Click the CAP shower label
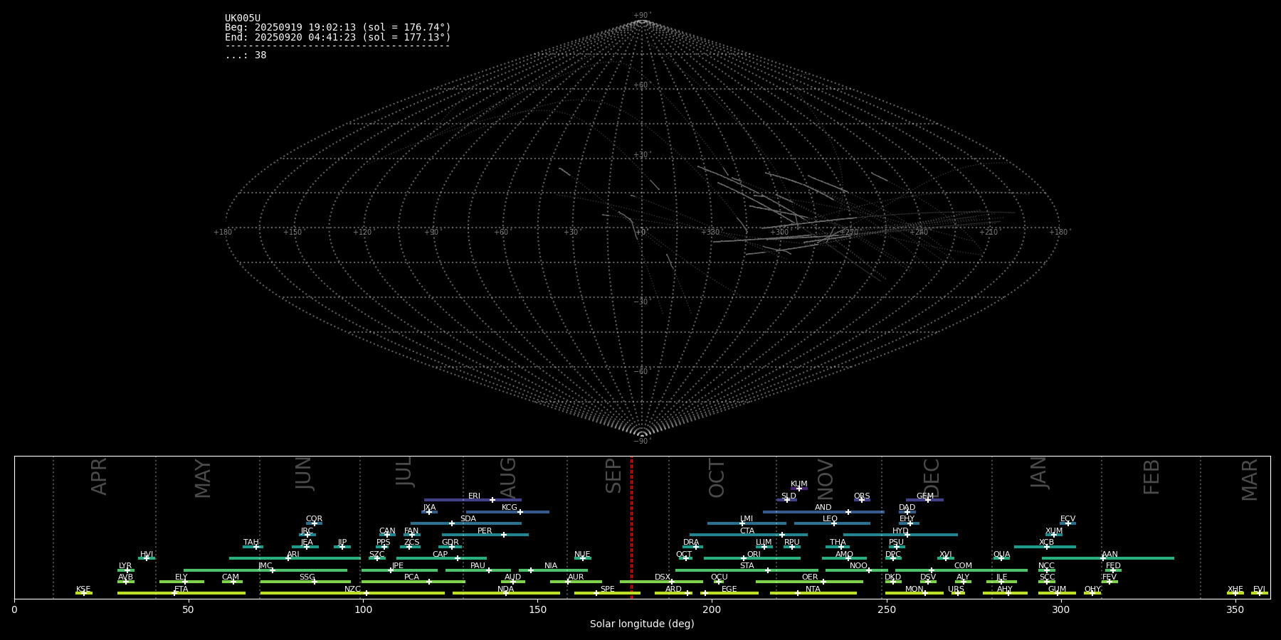Image resolution: width=1281 pixels, height=640 pixels. point(441,555)
